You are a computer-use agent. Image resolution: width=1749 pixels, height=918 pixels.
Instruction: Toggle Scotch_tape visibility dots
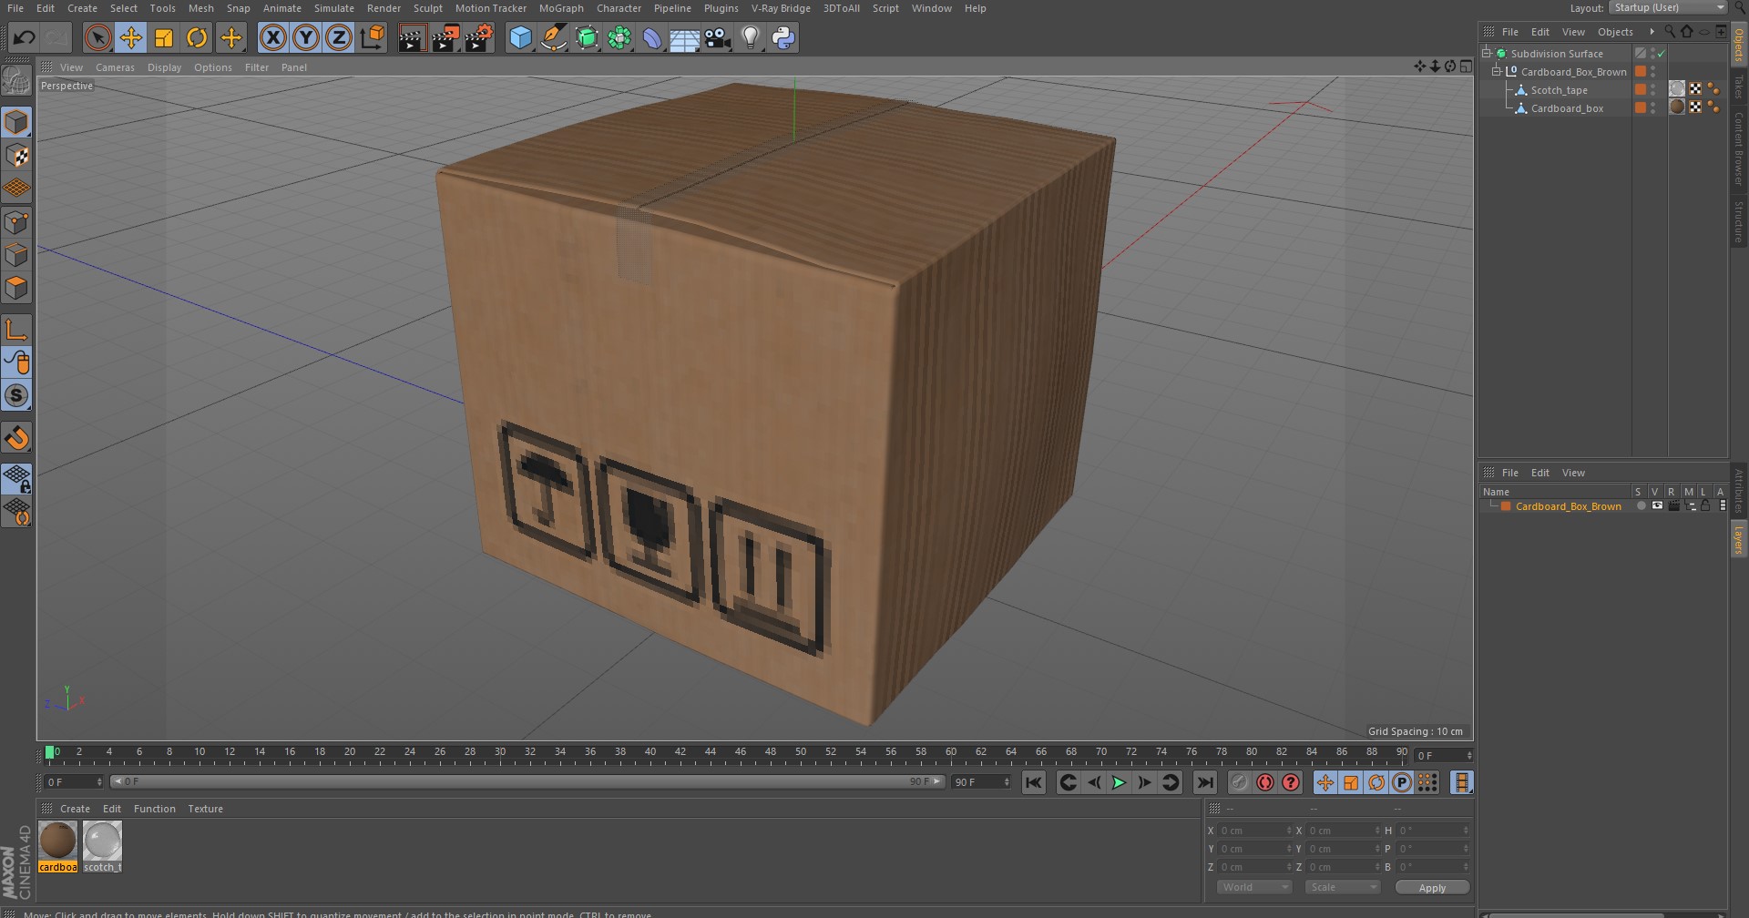[1653, 89]
